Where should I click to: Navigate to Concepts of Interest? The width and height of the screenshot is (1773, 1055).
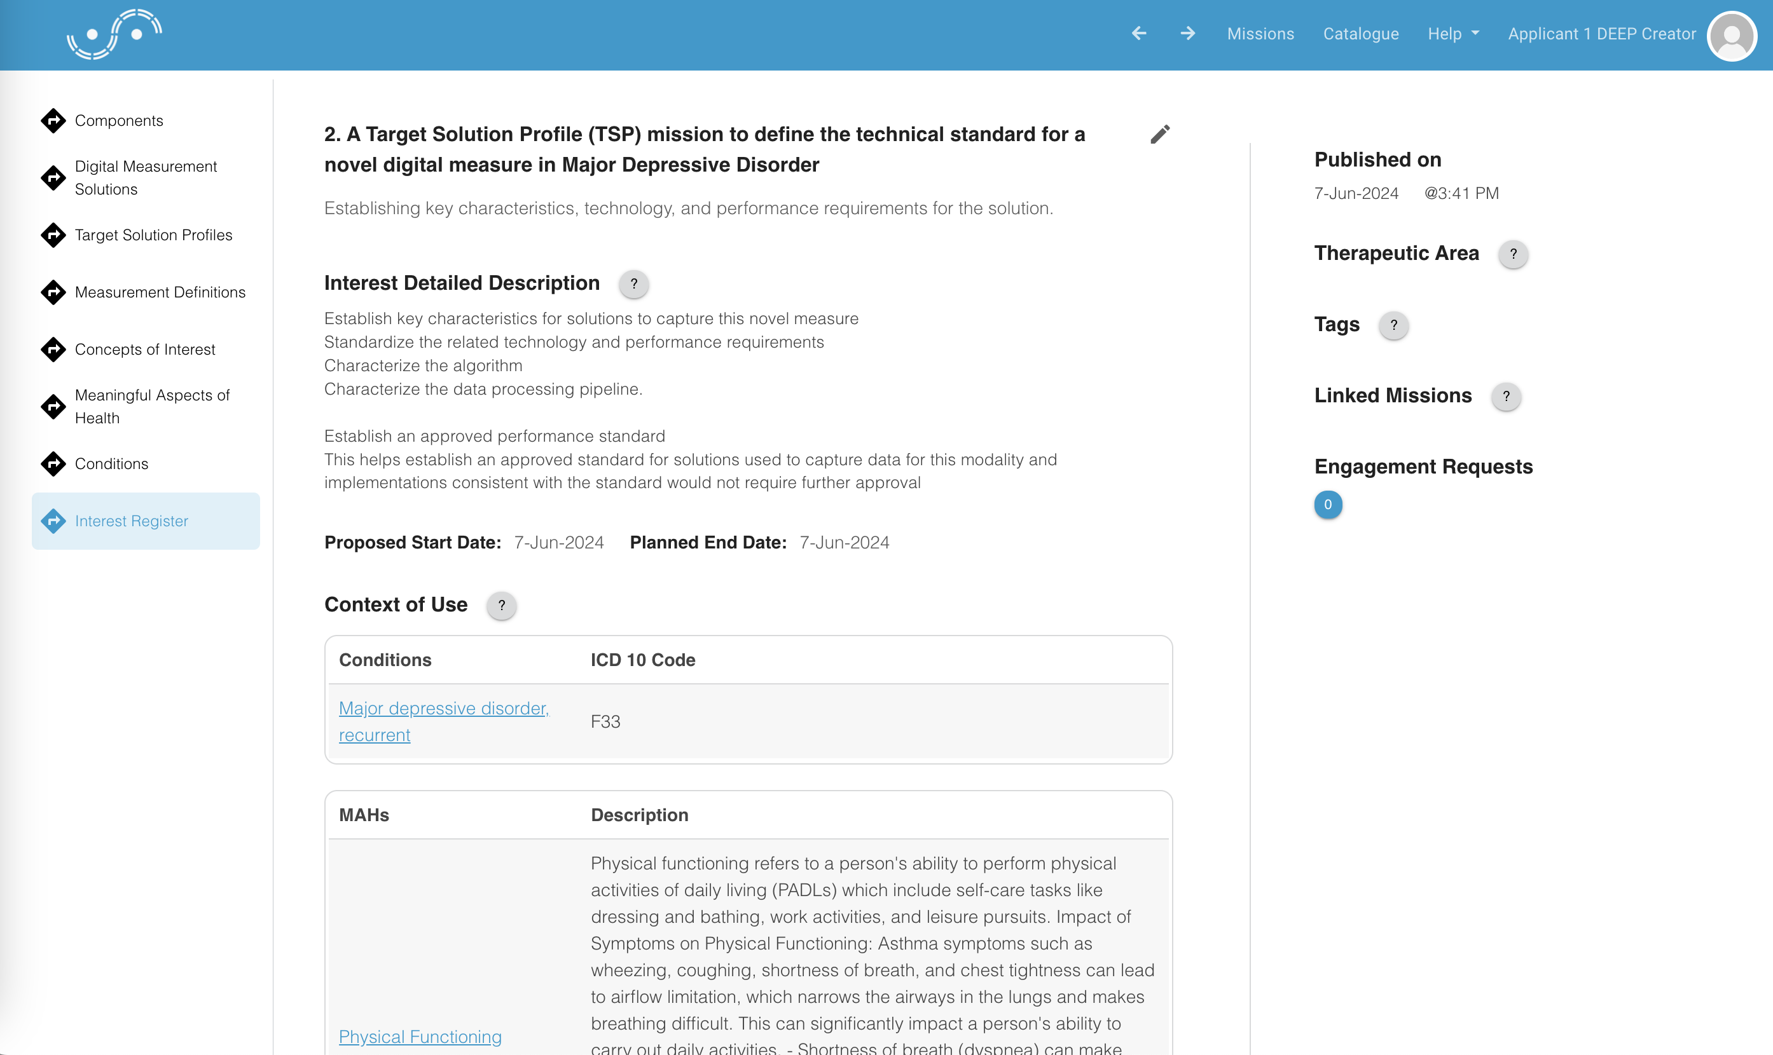pyautogui.click(x=145, y=349)
